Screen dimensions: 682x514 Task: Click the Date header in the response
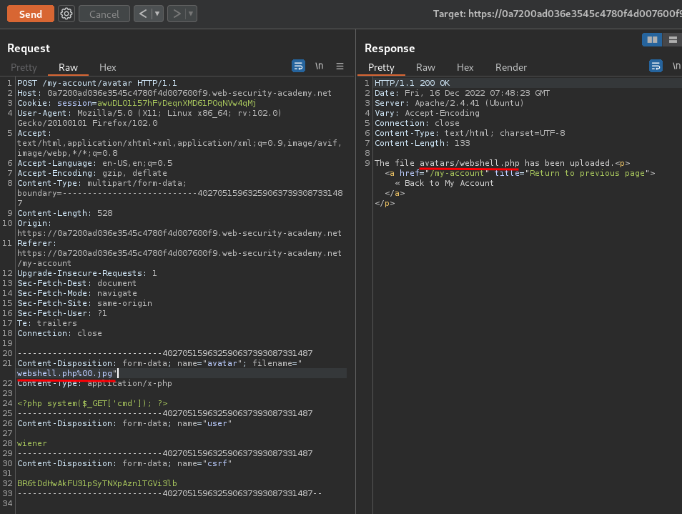[x=462, y=93]
